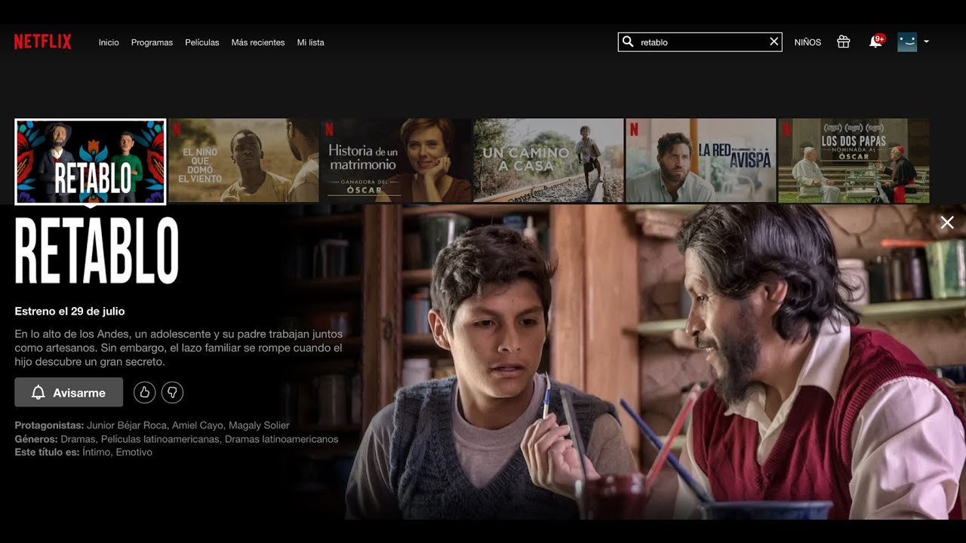This screenshot has height=543, width=966.
Task: Click the Dramas latinoamericanos genre
Action: pyautogui.click(x=281, y=439)
